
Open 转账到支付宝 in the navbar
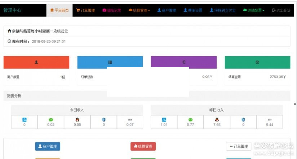coord(222,10)
